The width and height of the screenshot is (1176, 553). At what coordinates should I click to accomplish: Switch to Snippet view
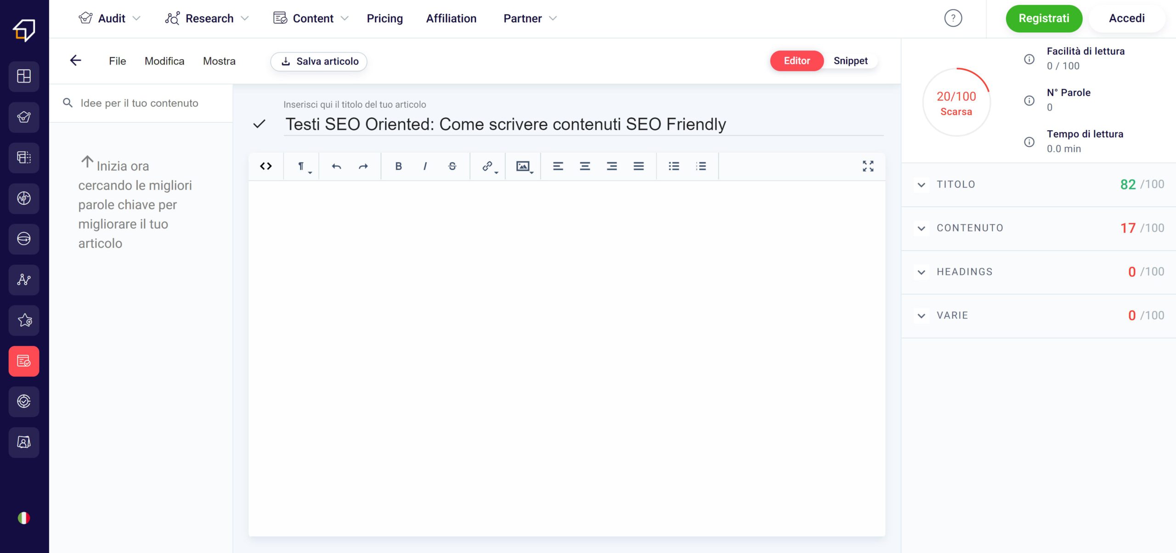coord(850,60)
